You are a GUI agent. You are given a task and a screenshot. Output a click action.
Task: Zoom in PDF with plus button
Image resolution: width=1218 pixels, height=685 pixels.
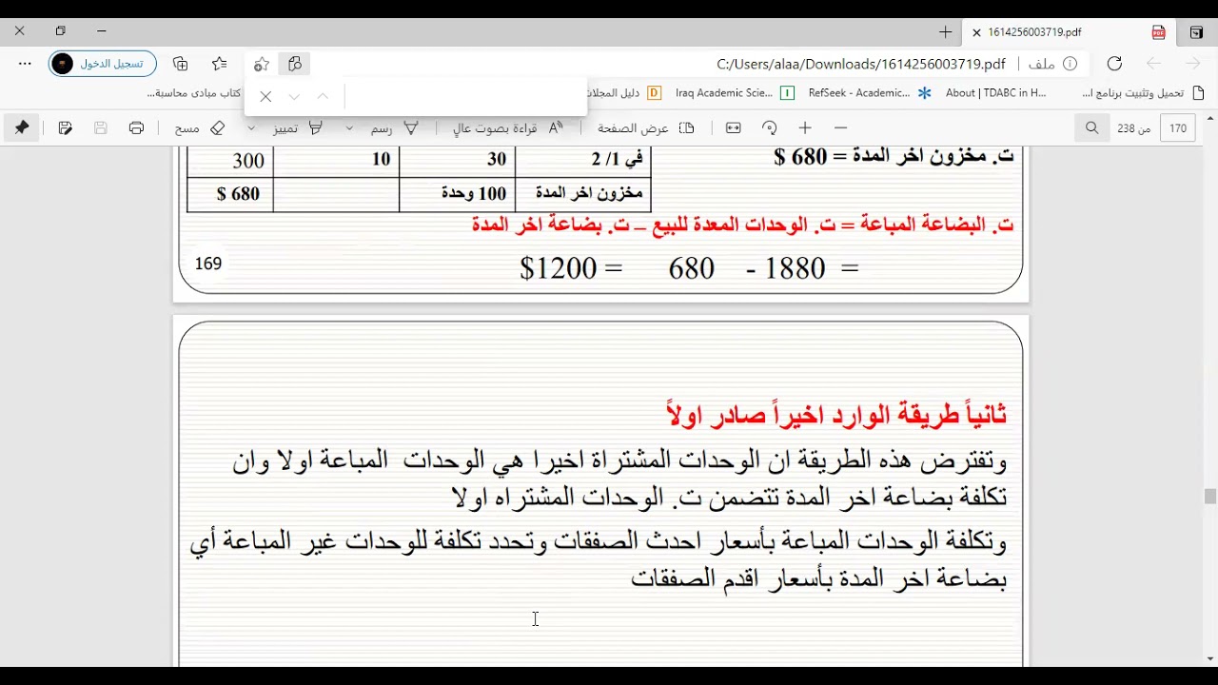click(x=805, y=127)
